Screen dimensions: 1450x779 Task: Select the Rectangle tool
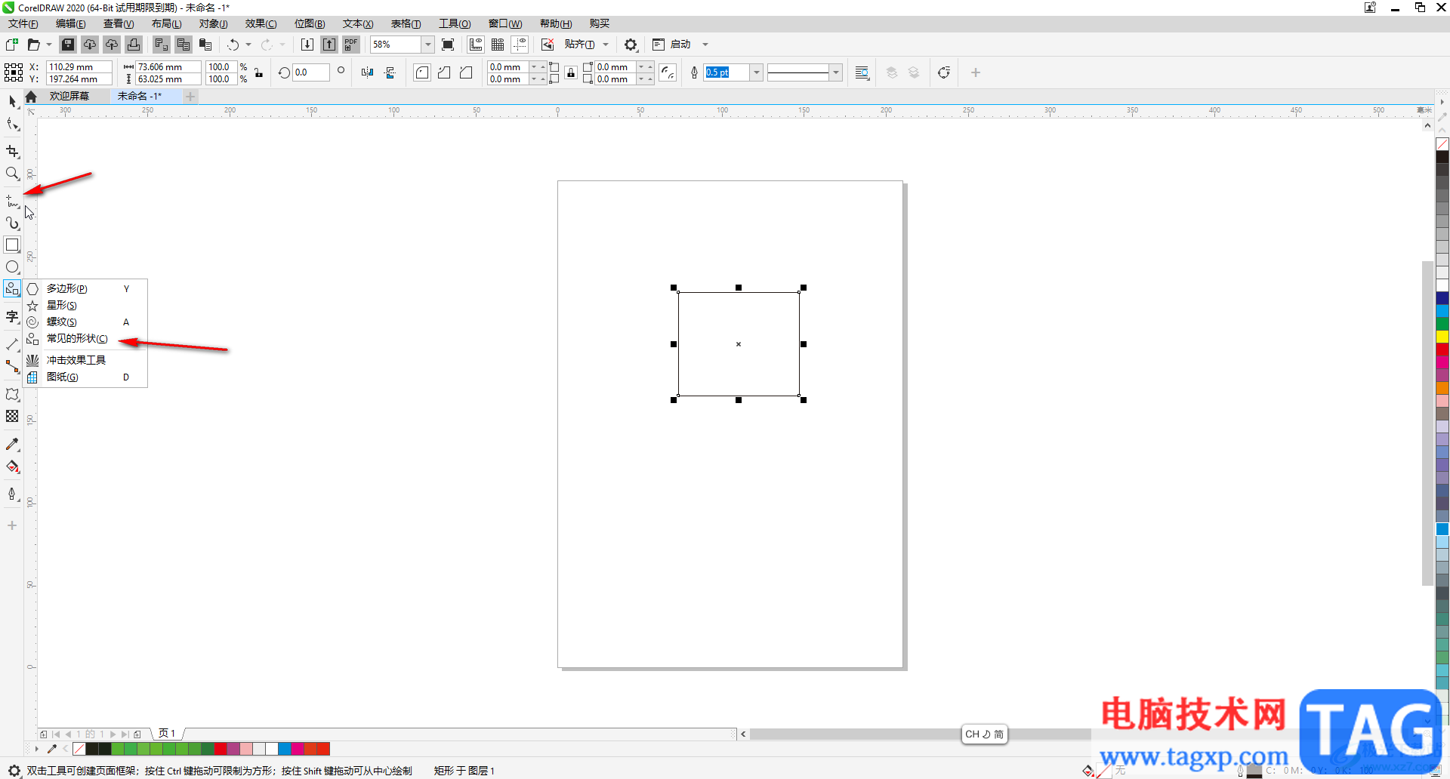pyautogui.click(x=12, y=245)
